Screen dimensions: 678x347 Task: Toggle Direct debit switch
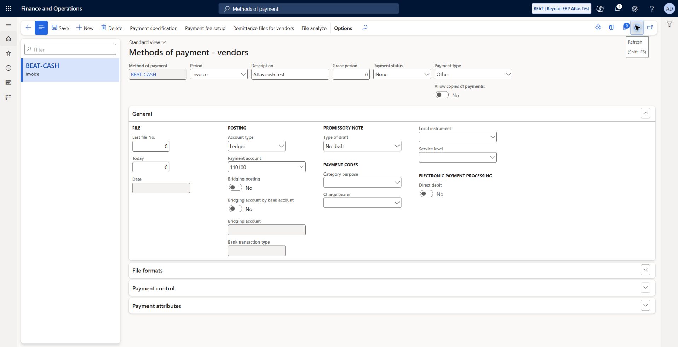click(x=426, y=194)
